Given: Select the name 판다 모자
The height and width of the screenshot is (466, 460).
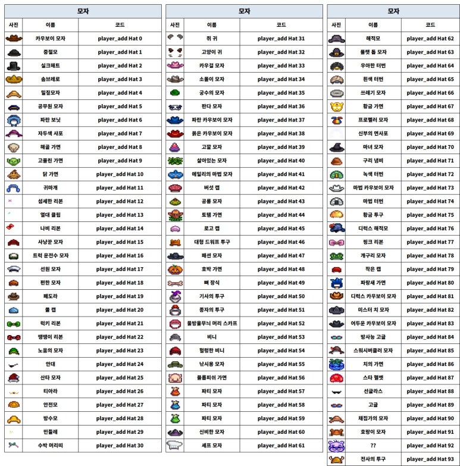Looking at the screenshot, I should [x=212, y=107].
